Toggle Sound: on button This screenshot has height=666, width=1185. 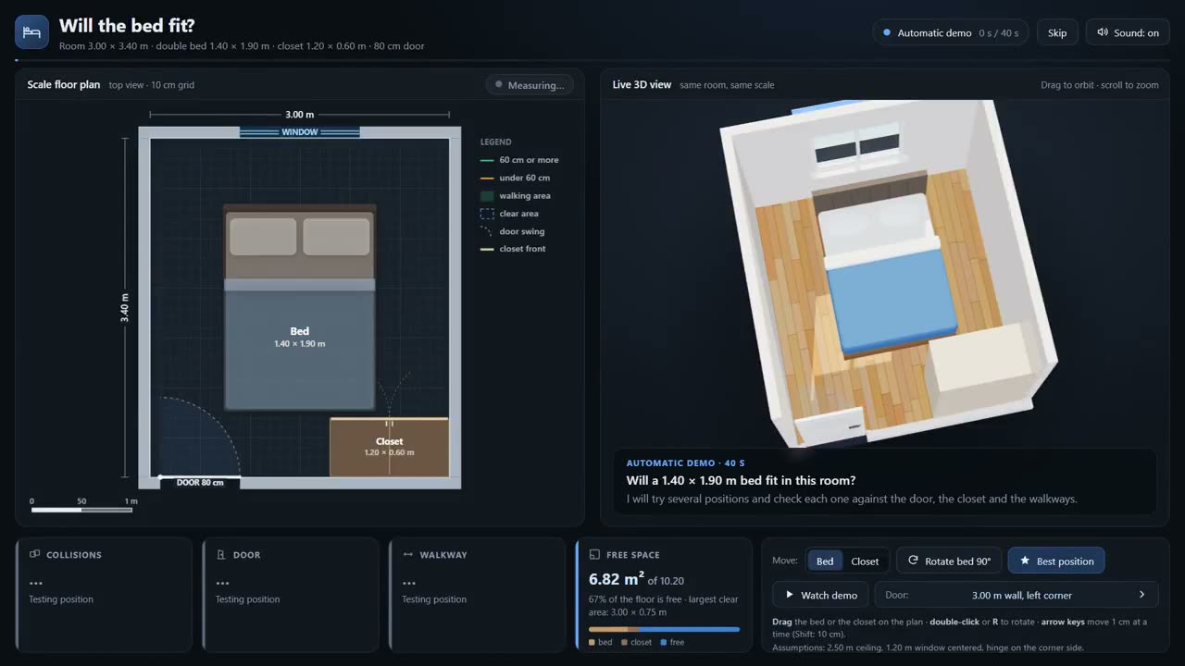[1128, 32]
